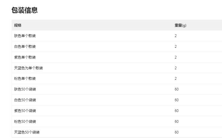Select the 肤色单个散装 spec cell
Image resolution: width=222 pixels, height=138 pixels.
click(25, 36)
